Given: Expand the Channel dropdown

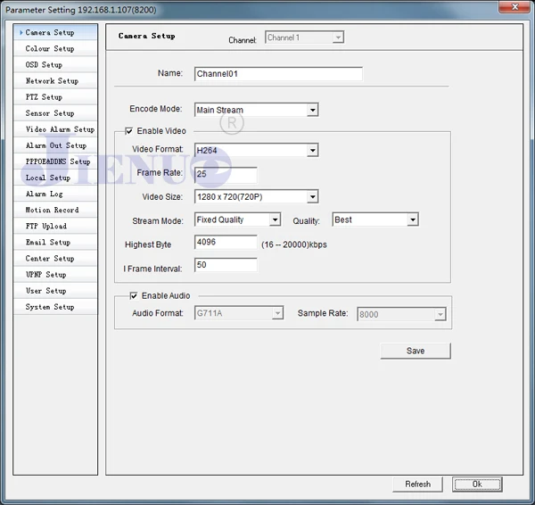Looking at the screenshot, I should 304,37.
